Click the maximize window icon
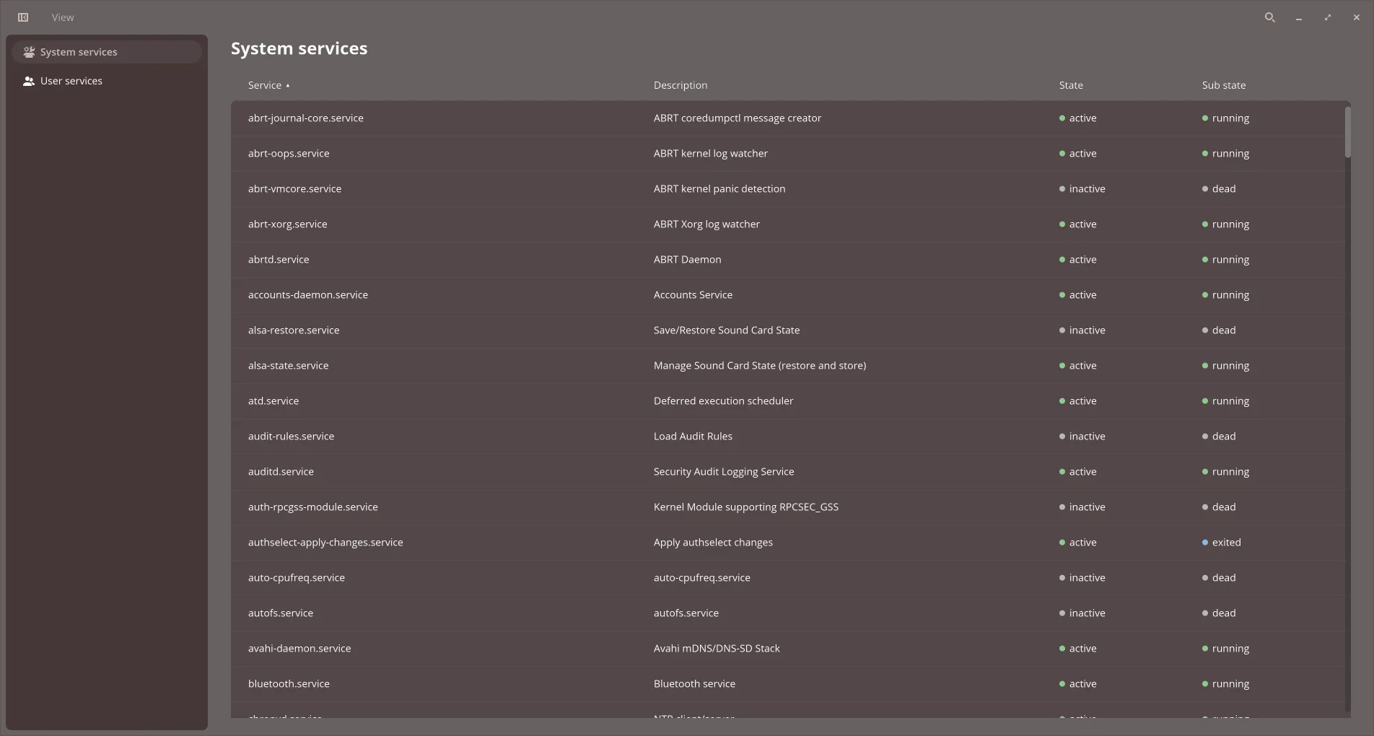The width and height of the screenshot is (1374, 736). tap(1328, 17)
